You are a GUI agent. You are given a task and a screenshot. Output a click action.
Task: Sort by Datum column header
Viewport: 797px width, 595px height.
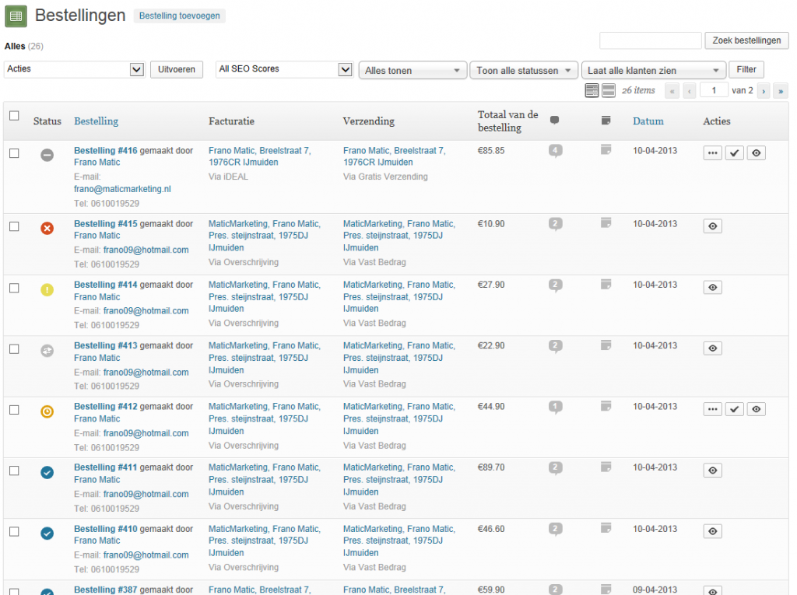tap(648, 121)
